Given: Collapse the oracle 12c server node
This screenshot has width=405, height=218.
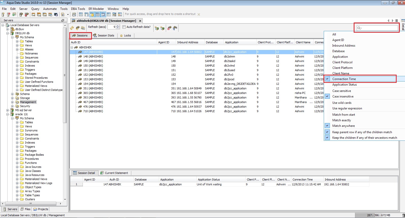Looking at the screenshot, I should tap(8, 114).
